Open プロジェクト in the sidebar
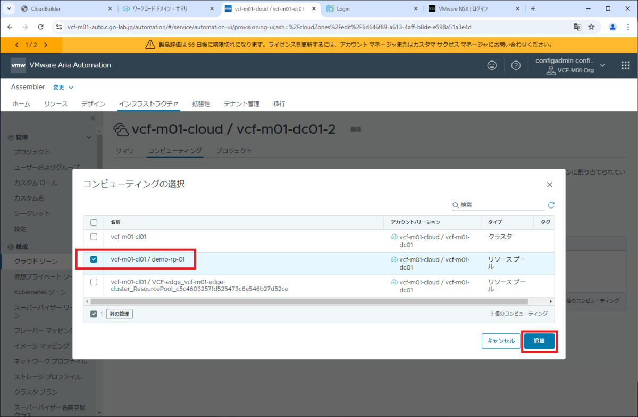This screenshot has height=417, width=638. pyautogui.click(x=32, y=152)
